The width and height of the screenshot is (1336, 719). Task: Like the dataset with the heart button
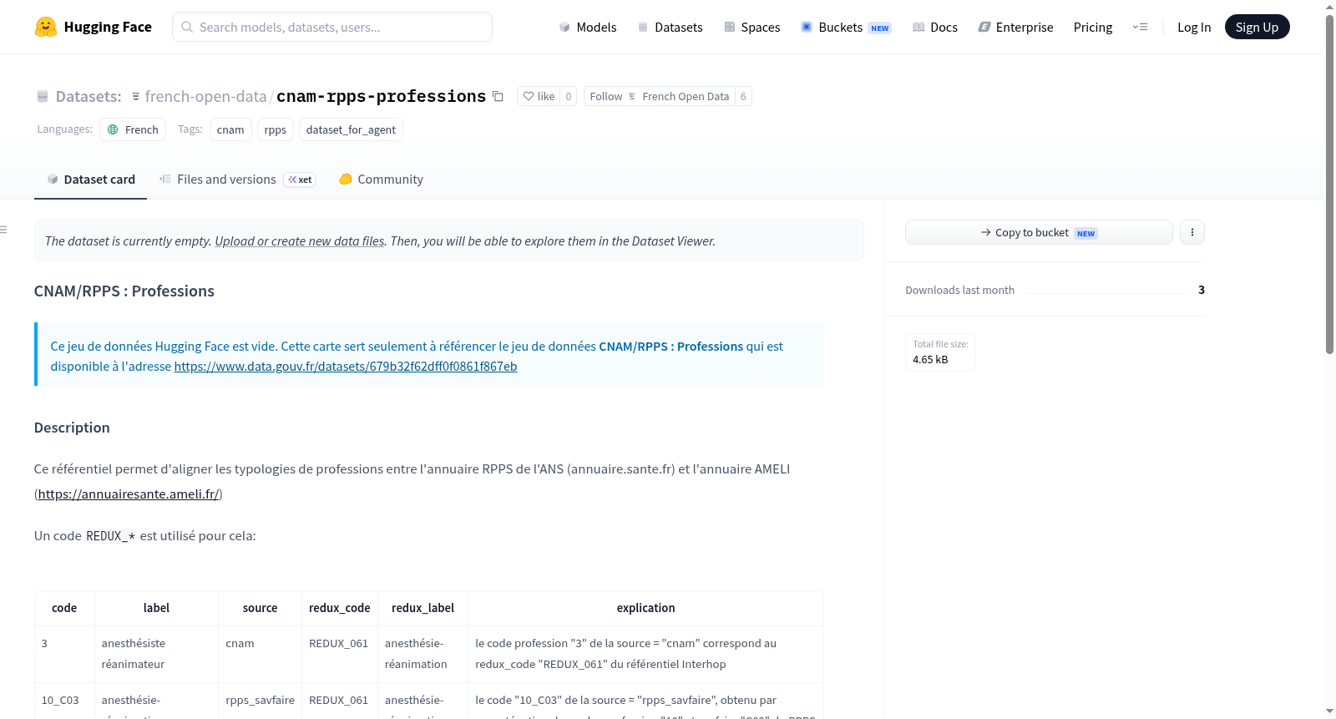pos(539,96)
